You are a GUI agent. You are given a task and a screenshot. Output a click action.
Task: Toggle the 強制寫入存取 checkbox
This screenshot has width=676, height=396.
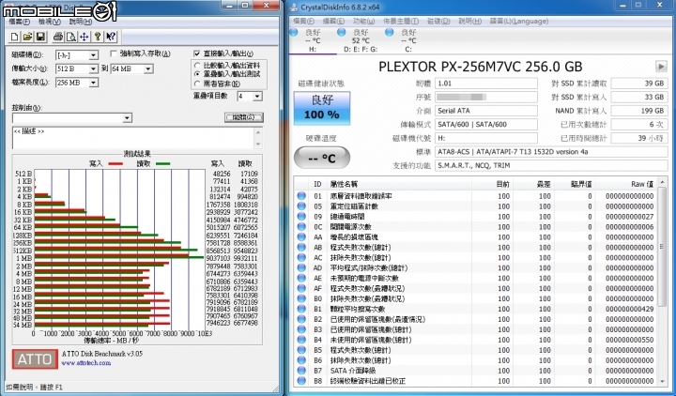click(x=114, y=53)
